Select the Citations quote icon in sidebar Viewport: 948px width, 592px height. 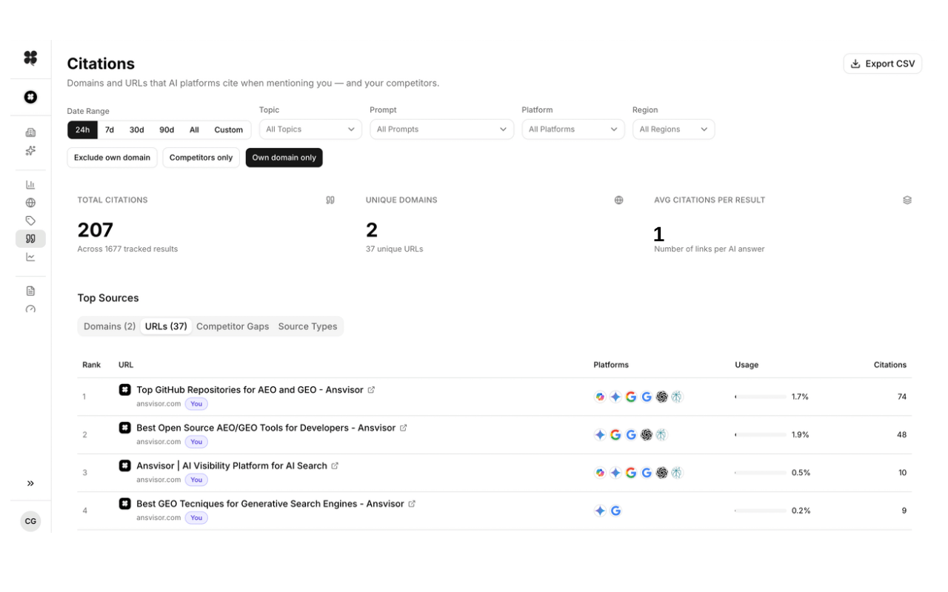pos(30,238)
